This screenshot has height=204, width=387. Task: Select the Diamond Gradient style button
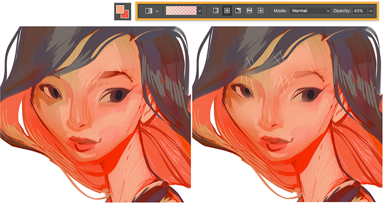click(x=260, y=11)
